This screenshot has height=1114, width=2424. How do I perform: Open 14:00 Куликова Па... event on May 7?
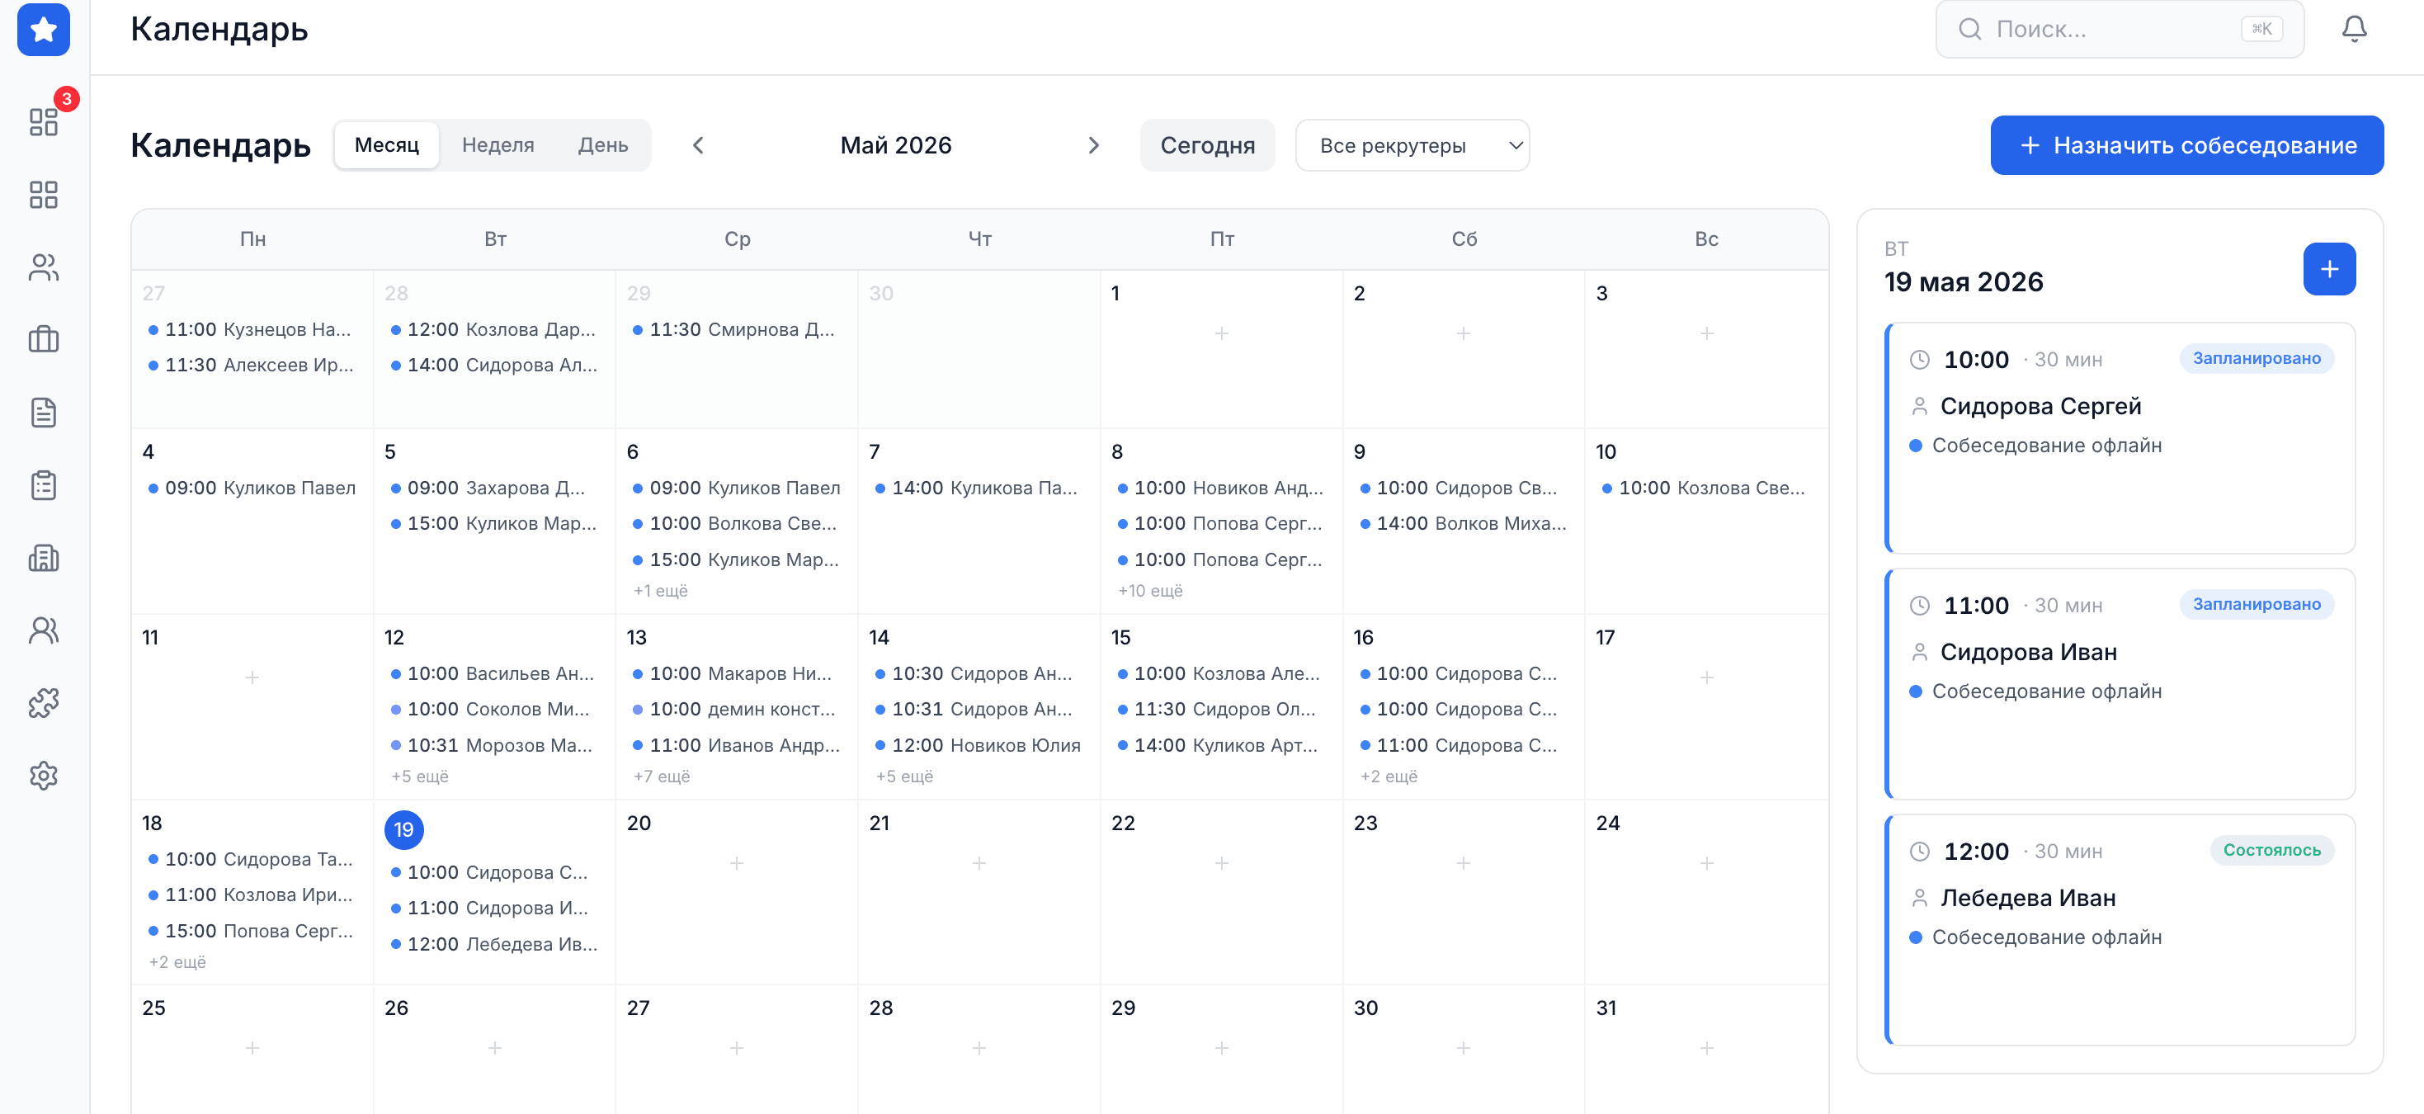(979, 488)
